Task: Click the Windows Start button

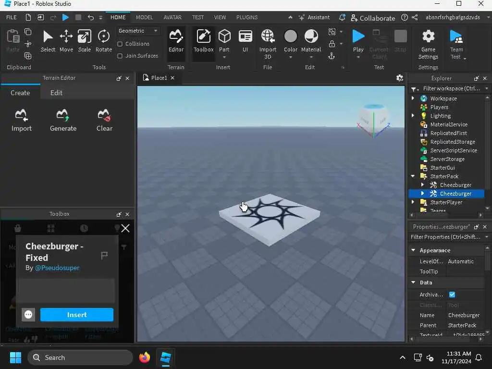Action: pyautogui.click(x=15, y=357)
